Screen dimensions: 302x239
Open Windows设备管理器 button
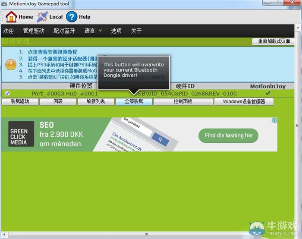click(x=244, y=101)
